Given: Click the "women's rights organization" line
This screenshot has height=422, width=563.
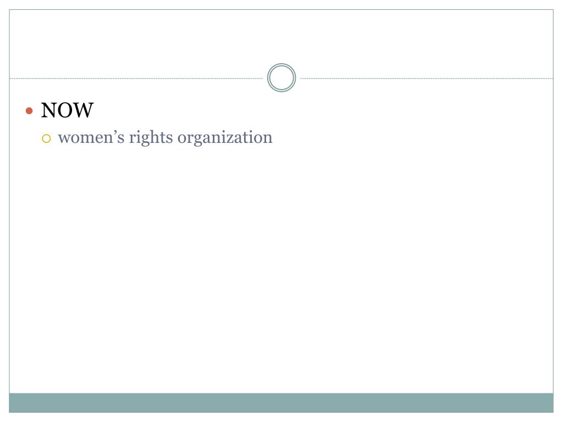Looking at the screenshot, I should (x=165, y=138).
